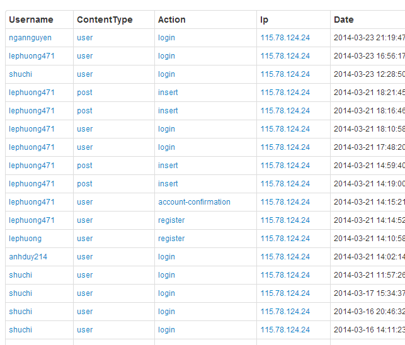Click the register action in lephuong471's row
Viewport: 405px width, 345px height.
tap(171, 220)
